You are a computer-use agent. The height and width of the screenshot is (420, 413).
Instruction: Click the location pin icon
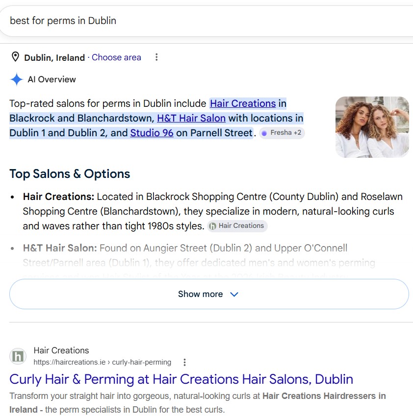pyautogui.click(x=16, y=57)
